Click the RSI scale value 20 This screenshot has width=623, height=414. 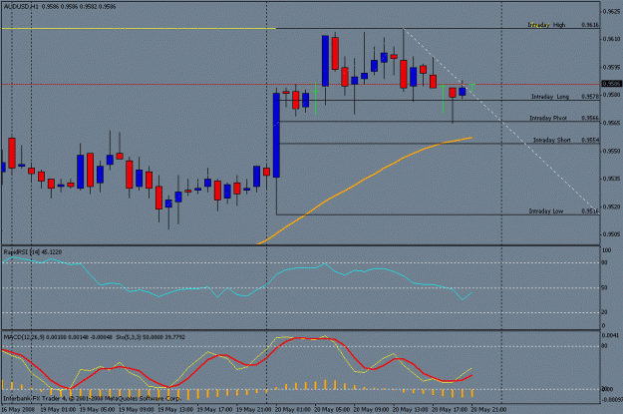(x=605, y=312)
